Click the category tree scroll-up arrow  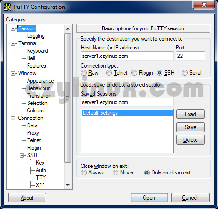[x=68, y=29]
